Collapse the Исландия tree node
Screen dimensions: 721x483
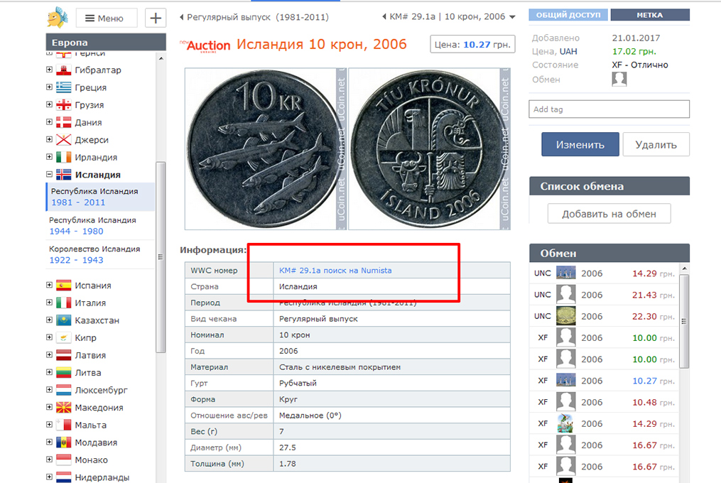point(49,175)
